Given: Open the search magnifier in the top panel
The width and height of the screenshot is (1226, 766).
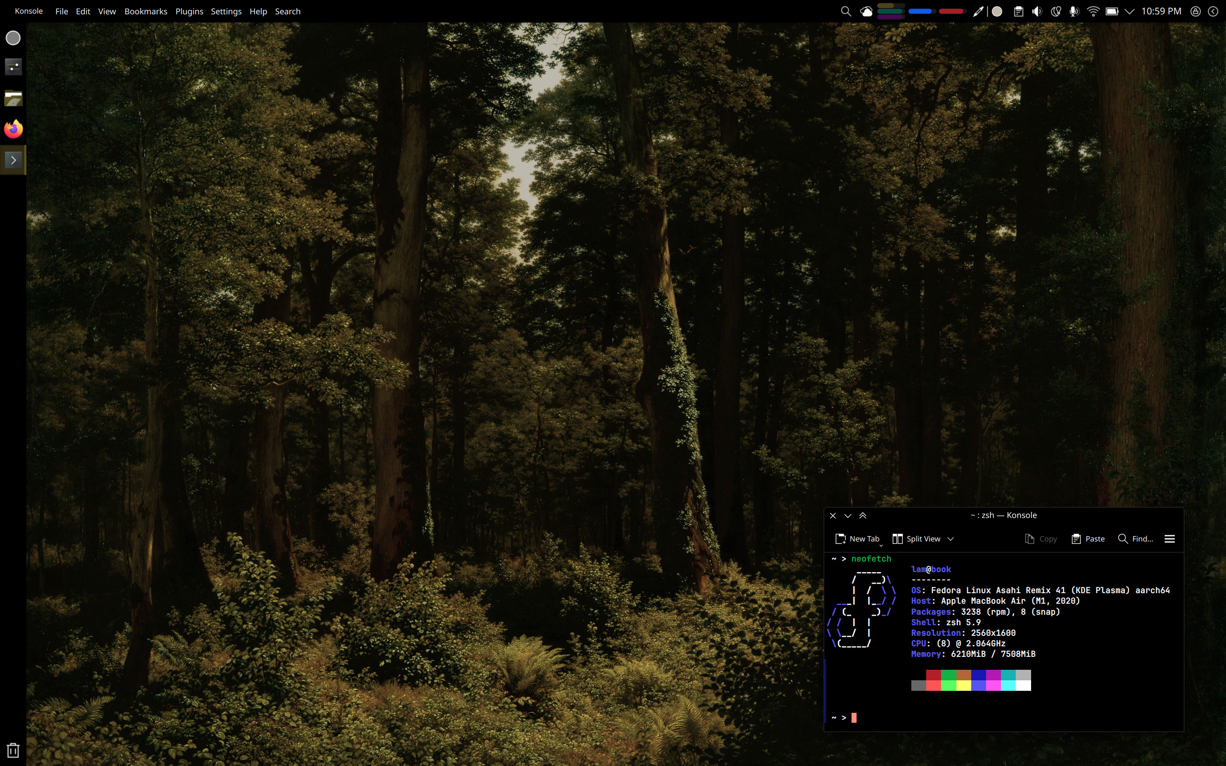Looking at the screenshot, I should pos(846,11).
